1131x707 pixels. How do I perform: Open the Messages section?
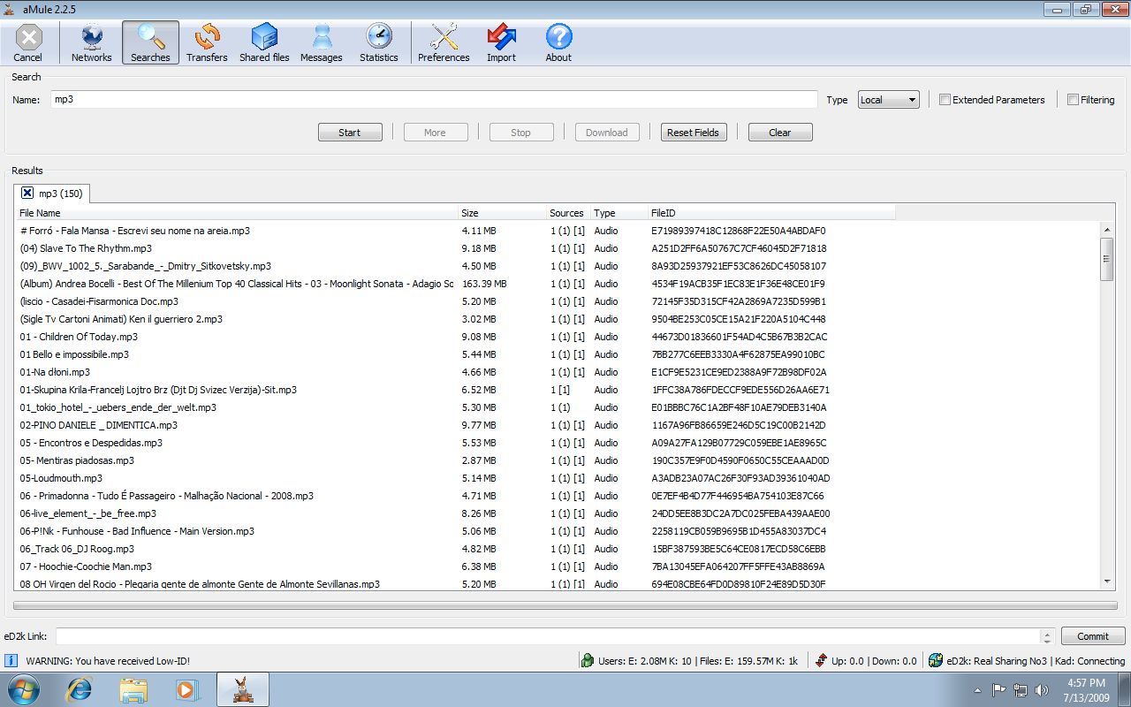(x=322, y=42)
